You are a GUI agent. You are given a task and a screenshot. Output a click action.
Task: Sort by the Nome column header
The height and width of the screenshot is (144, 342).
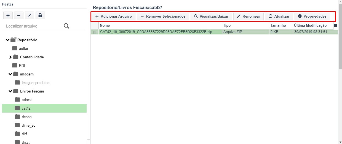coord(161,25)
